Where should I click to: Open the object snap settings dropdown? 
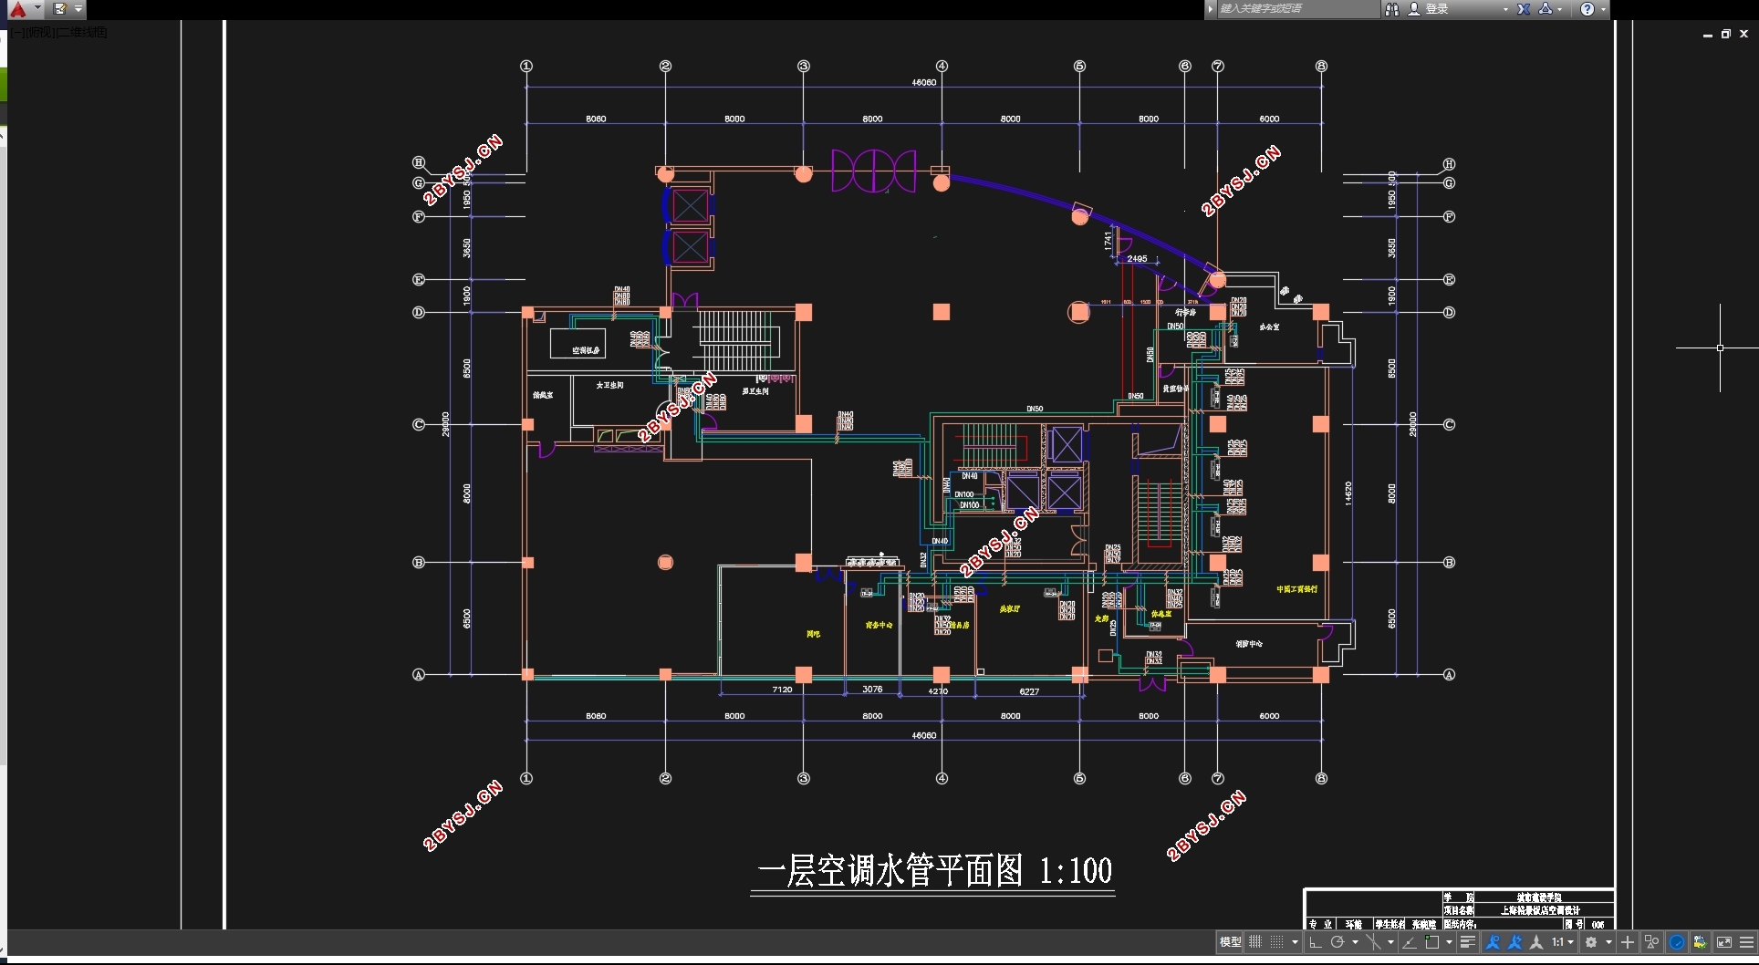point(1450,942)
